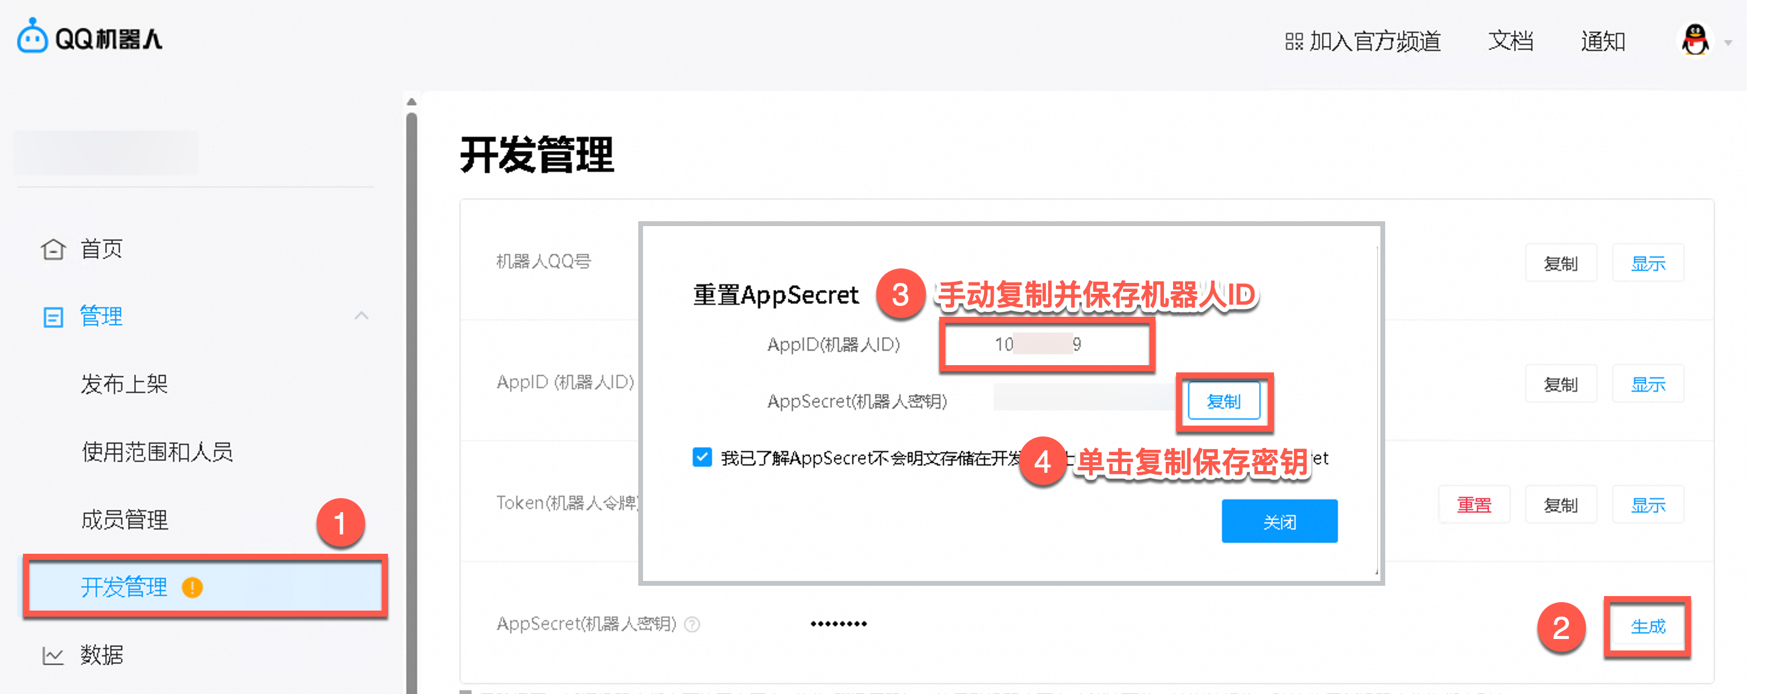Click the 管理 document icon in sidebar

click(53, 317)
